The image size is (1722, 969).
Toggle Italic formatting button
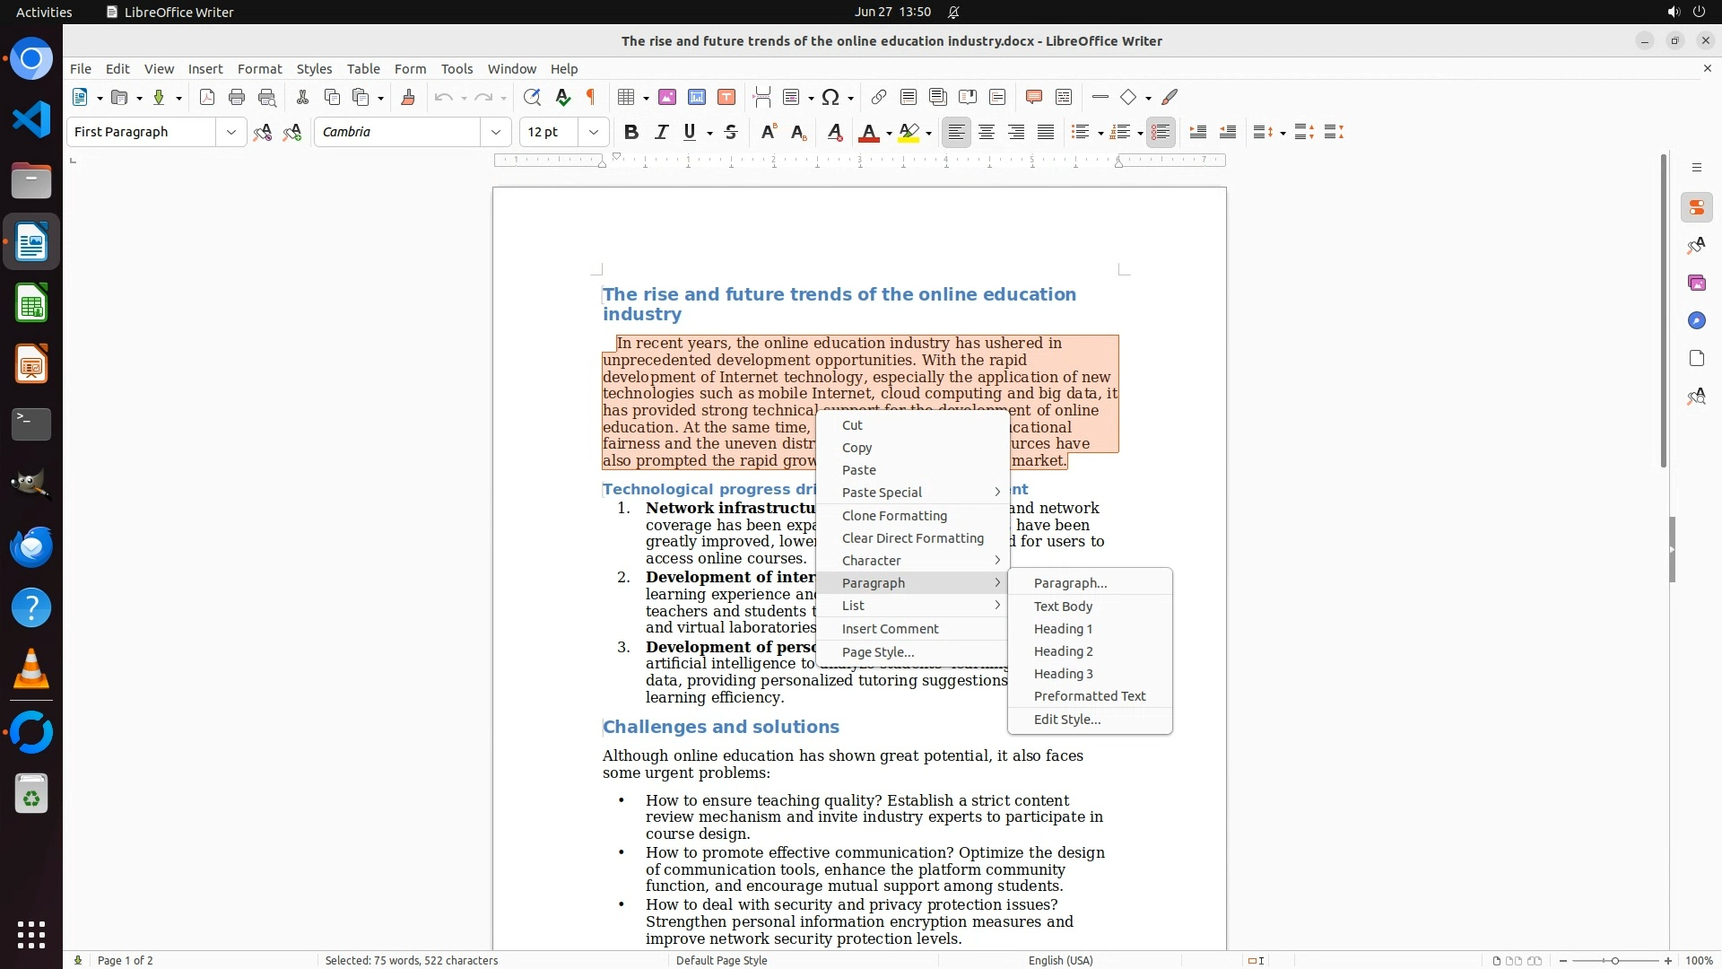tap(662, 132)
